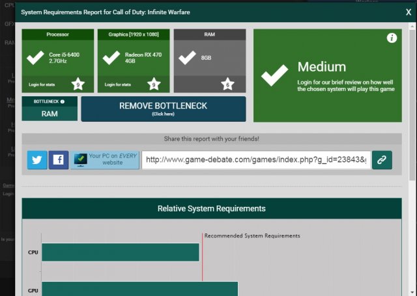The width and height of the screenshot is (417, 296).
Task: Click the Processor star rating 9
Action: click(78, 83)
